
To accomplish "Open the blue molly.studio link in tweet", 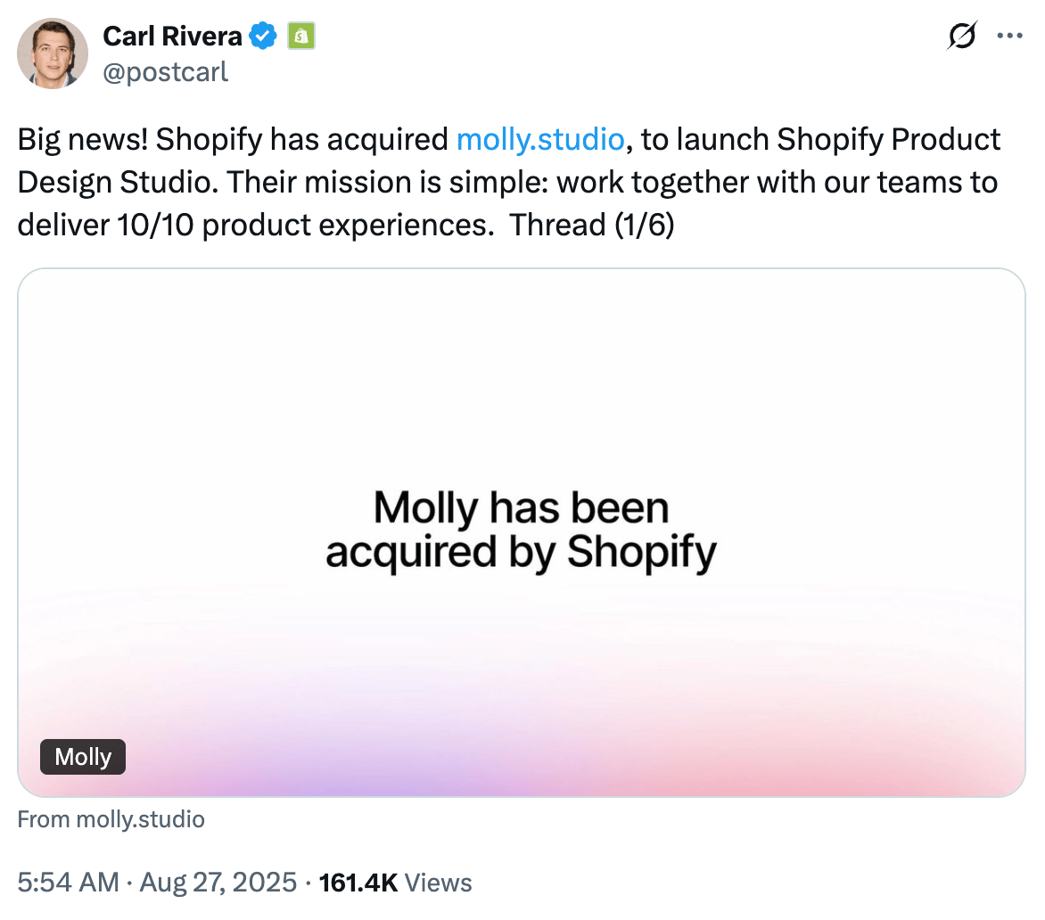I will 539,140.
